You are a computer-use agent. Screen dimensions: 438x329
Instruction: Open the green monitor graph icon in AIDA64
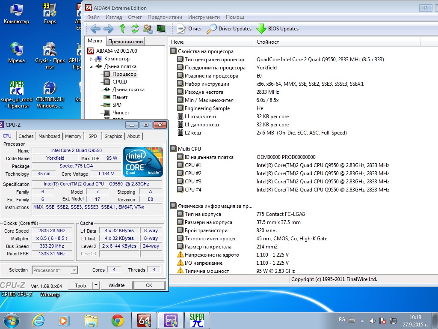tap(161, 29)
